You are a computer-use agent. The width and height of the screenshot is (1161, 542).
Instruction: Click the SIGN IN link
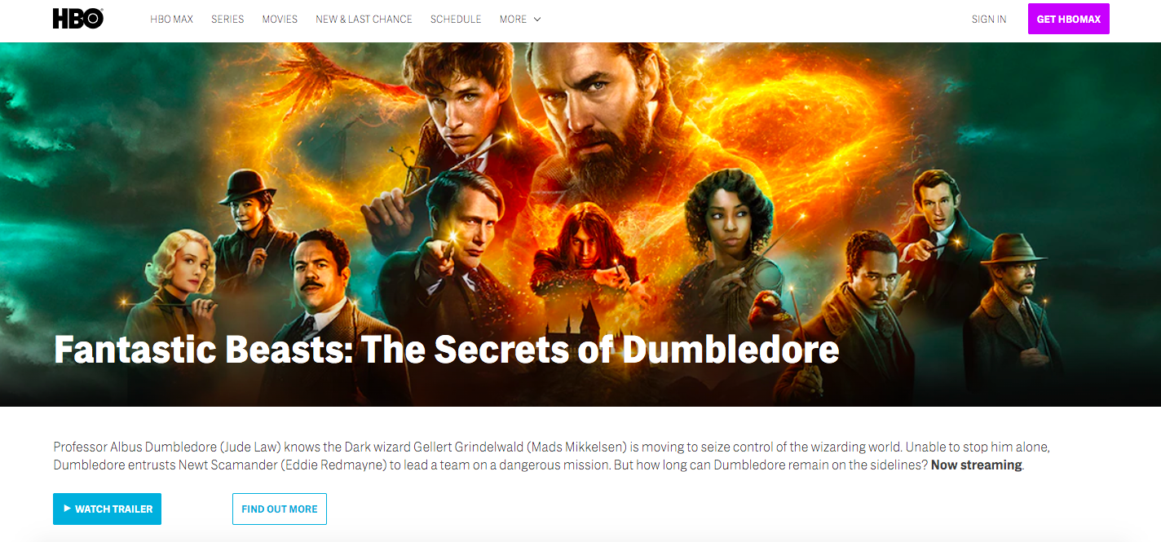pyautogui.click(x=989, y=20)
